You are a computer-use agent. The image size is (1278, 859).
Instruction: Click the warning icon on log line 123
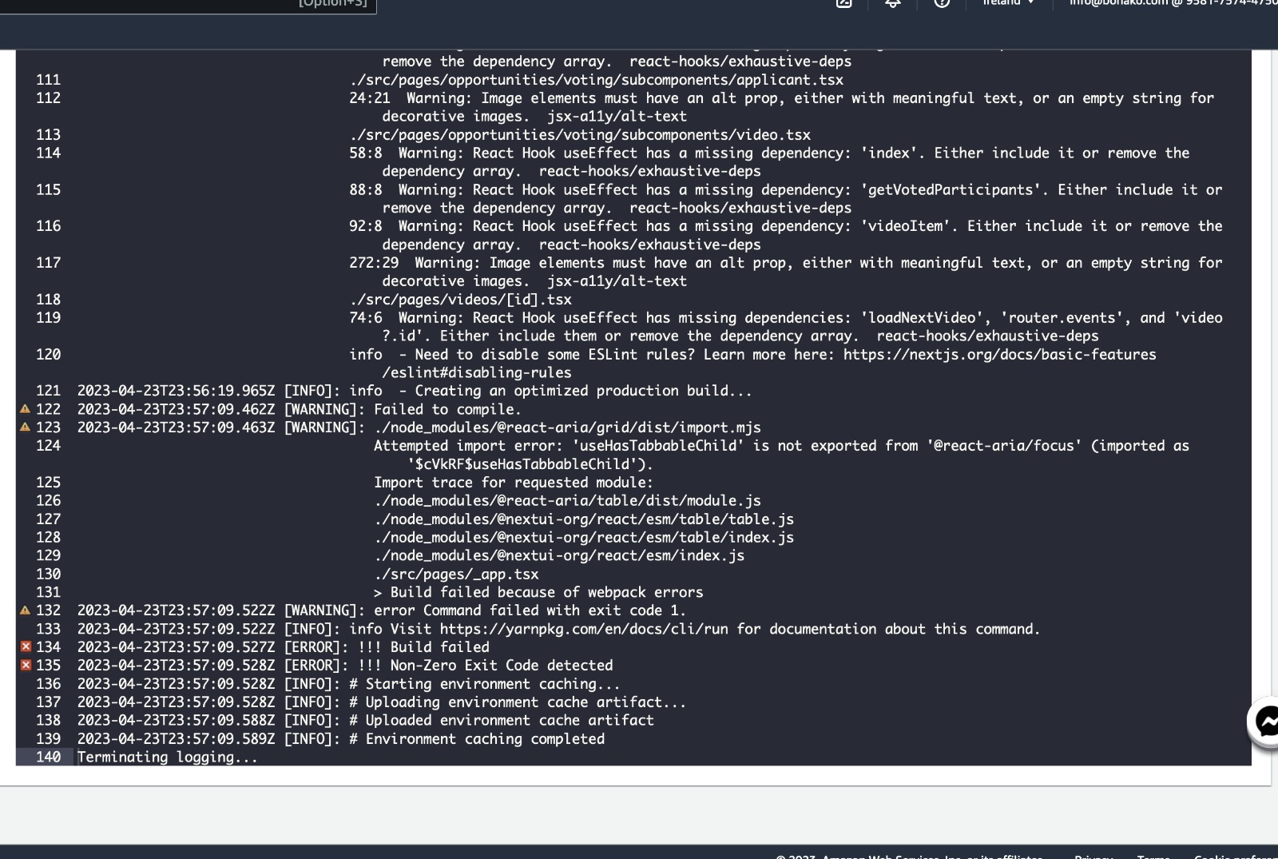pos(25,428)
